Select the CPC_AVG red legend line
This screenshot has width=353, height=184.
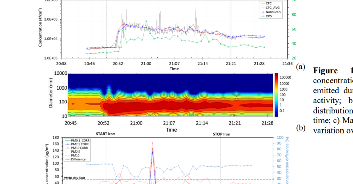pos(260,8)
